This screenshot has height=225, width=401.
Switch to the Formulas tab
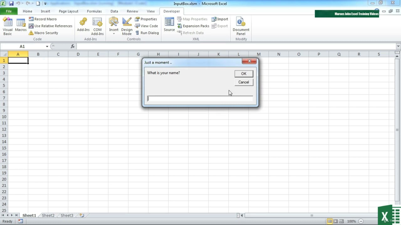[94, 11]
